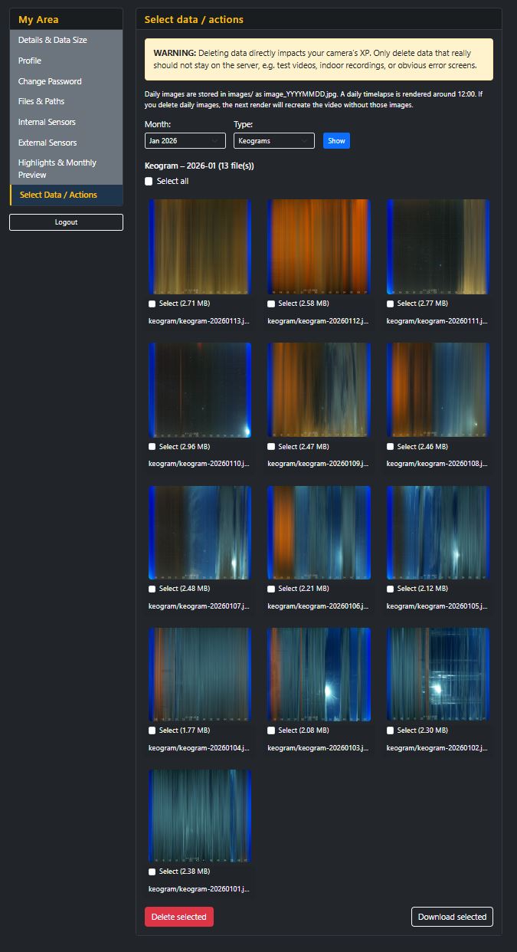Open the Type dropdown showing Keograms
The image size is (517, 952).
click(273, 140)
